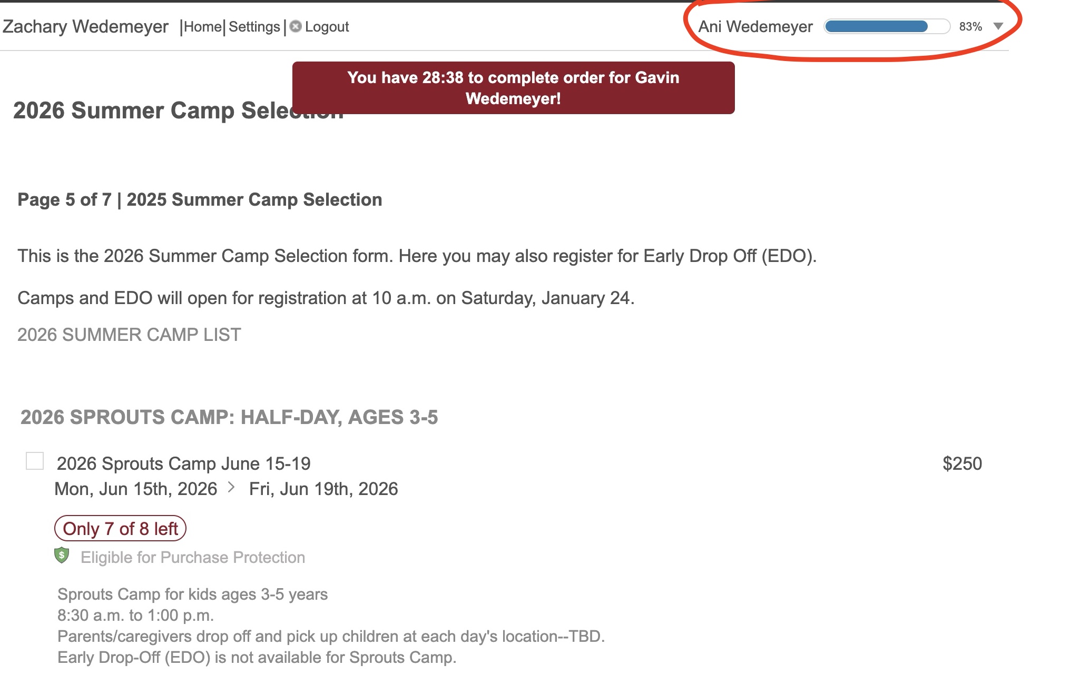Go to the Home page
1090x686 pixels.
(202, 27)
